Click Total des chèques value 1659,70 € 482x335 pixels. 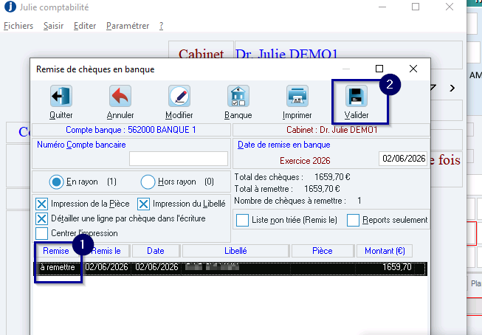point(332,177)
